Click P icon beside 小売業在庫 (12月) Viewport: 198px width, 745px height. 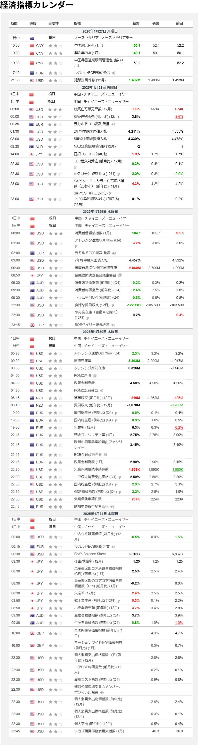[x=87, y=318]
